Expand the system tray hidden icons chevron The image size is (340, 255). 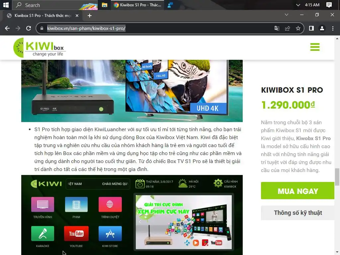pyautogui.click(x=298, y=5)
